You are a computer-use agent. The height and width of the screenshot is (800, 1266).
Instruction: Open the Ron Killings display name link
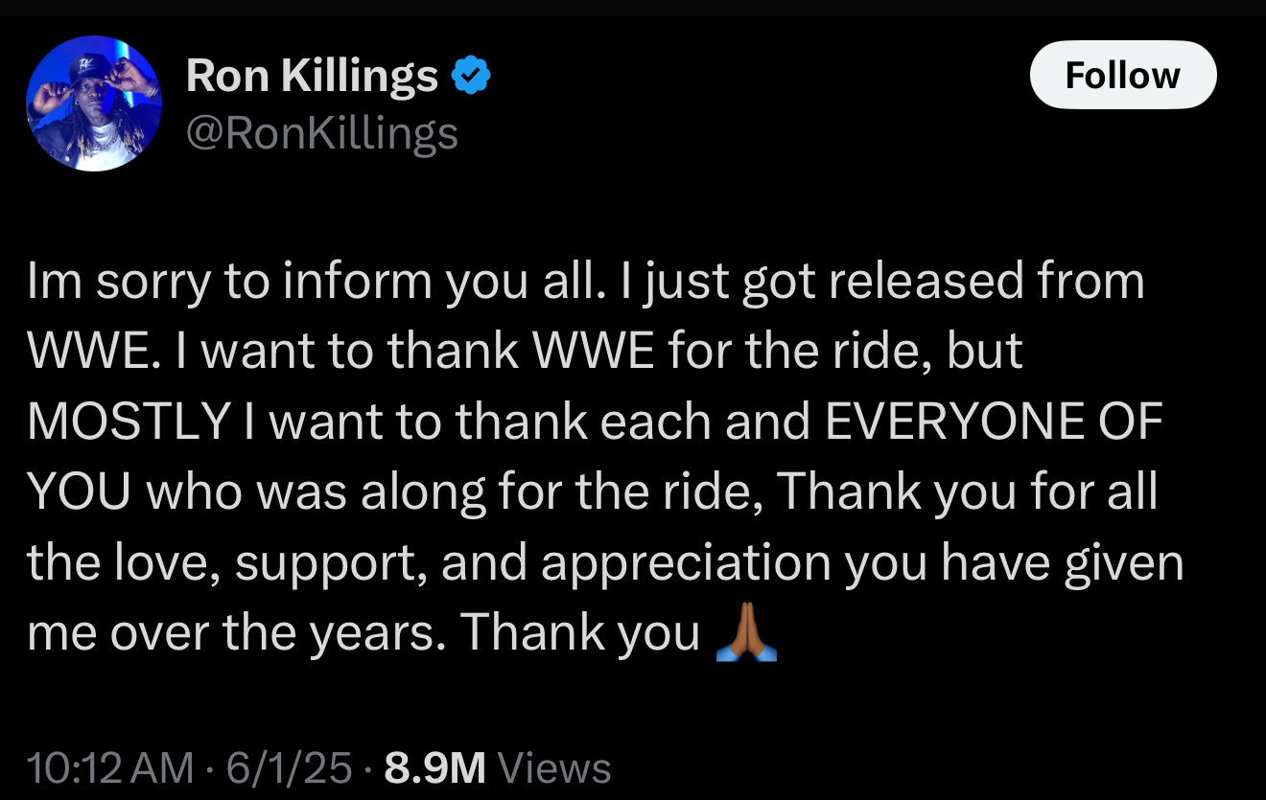[x=312, y=77]
